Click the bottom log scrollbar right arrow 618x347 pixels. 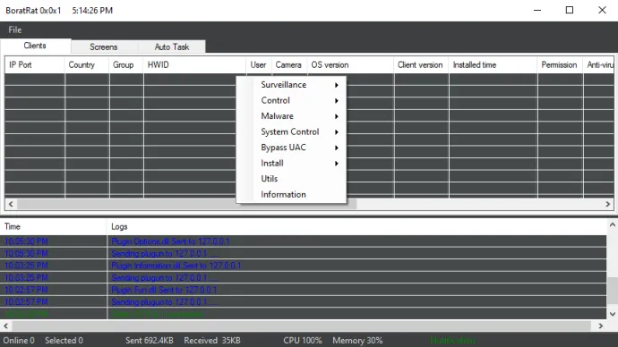pos(601,326)
